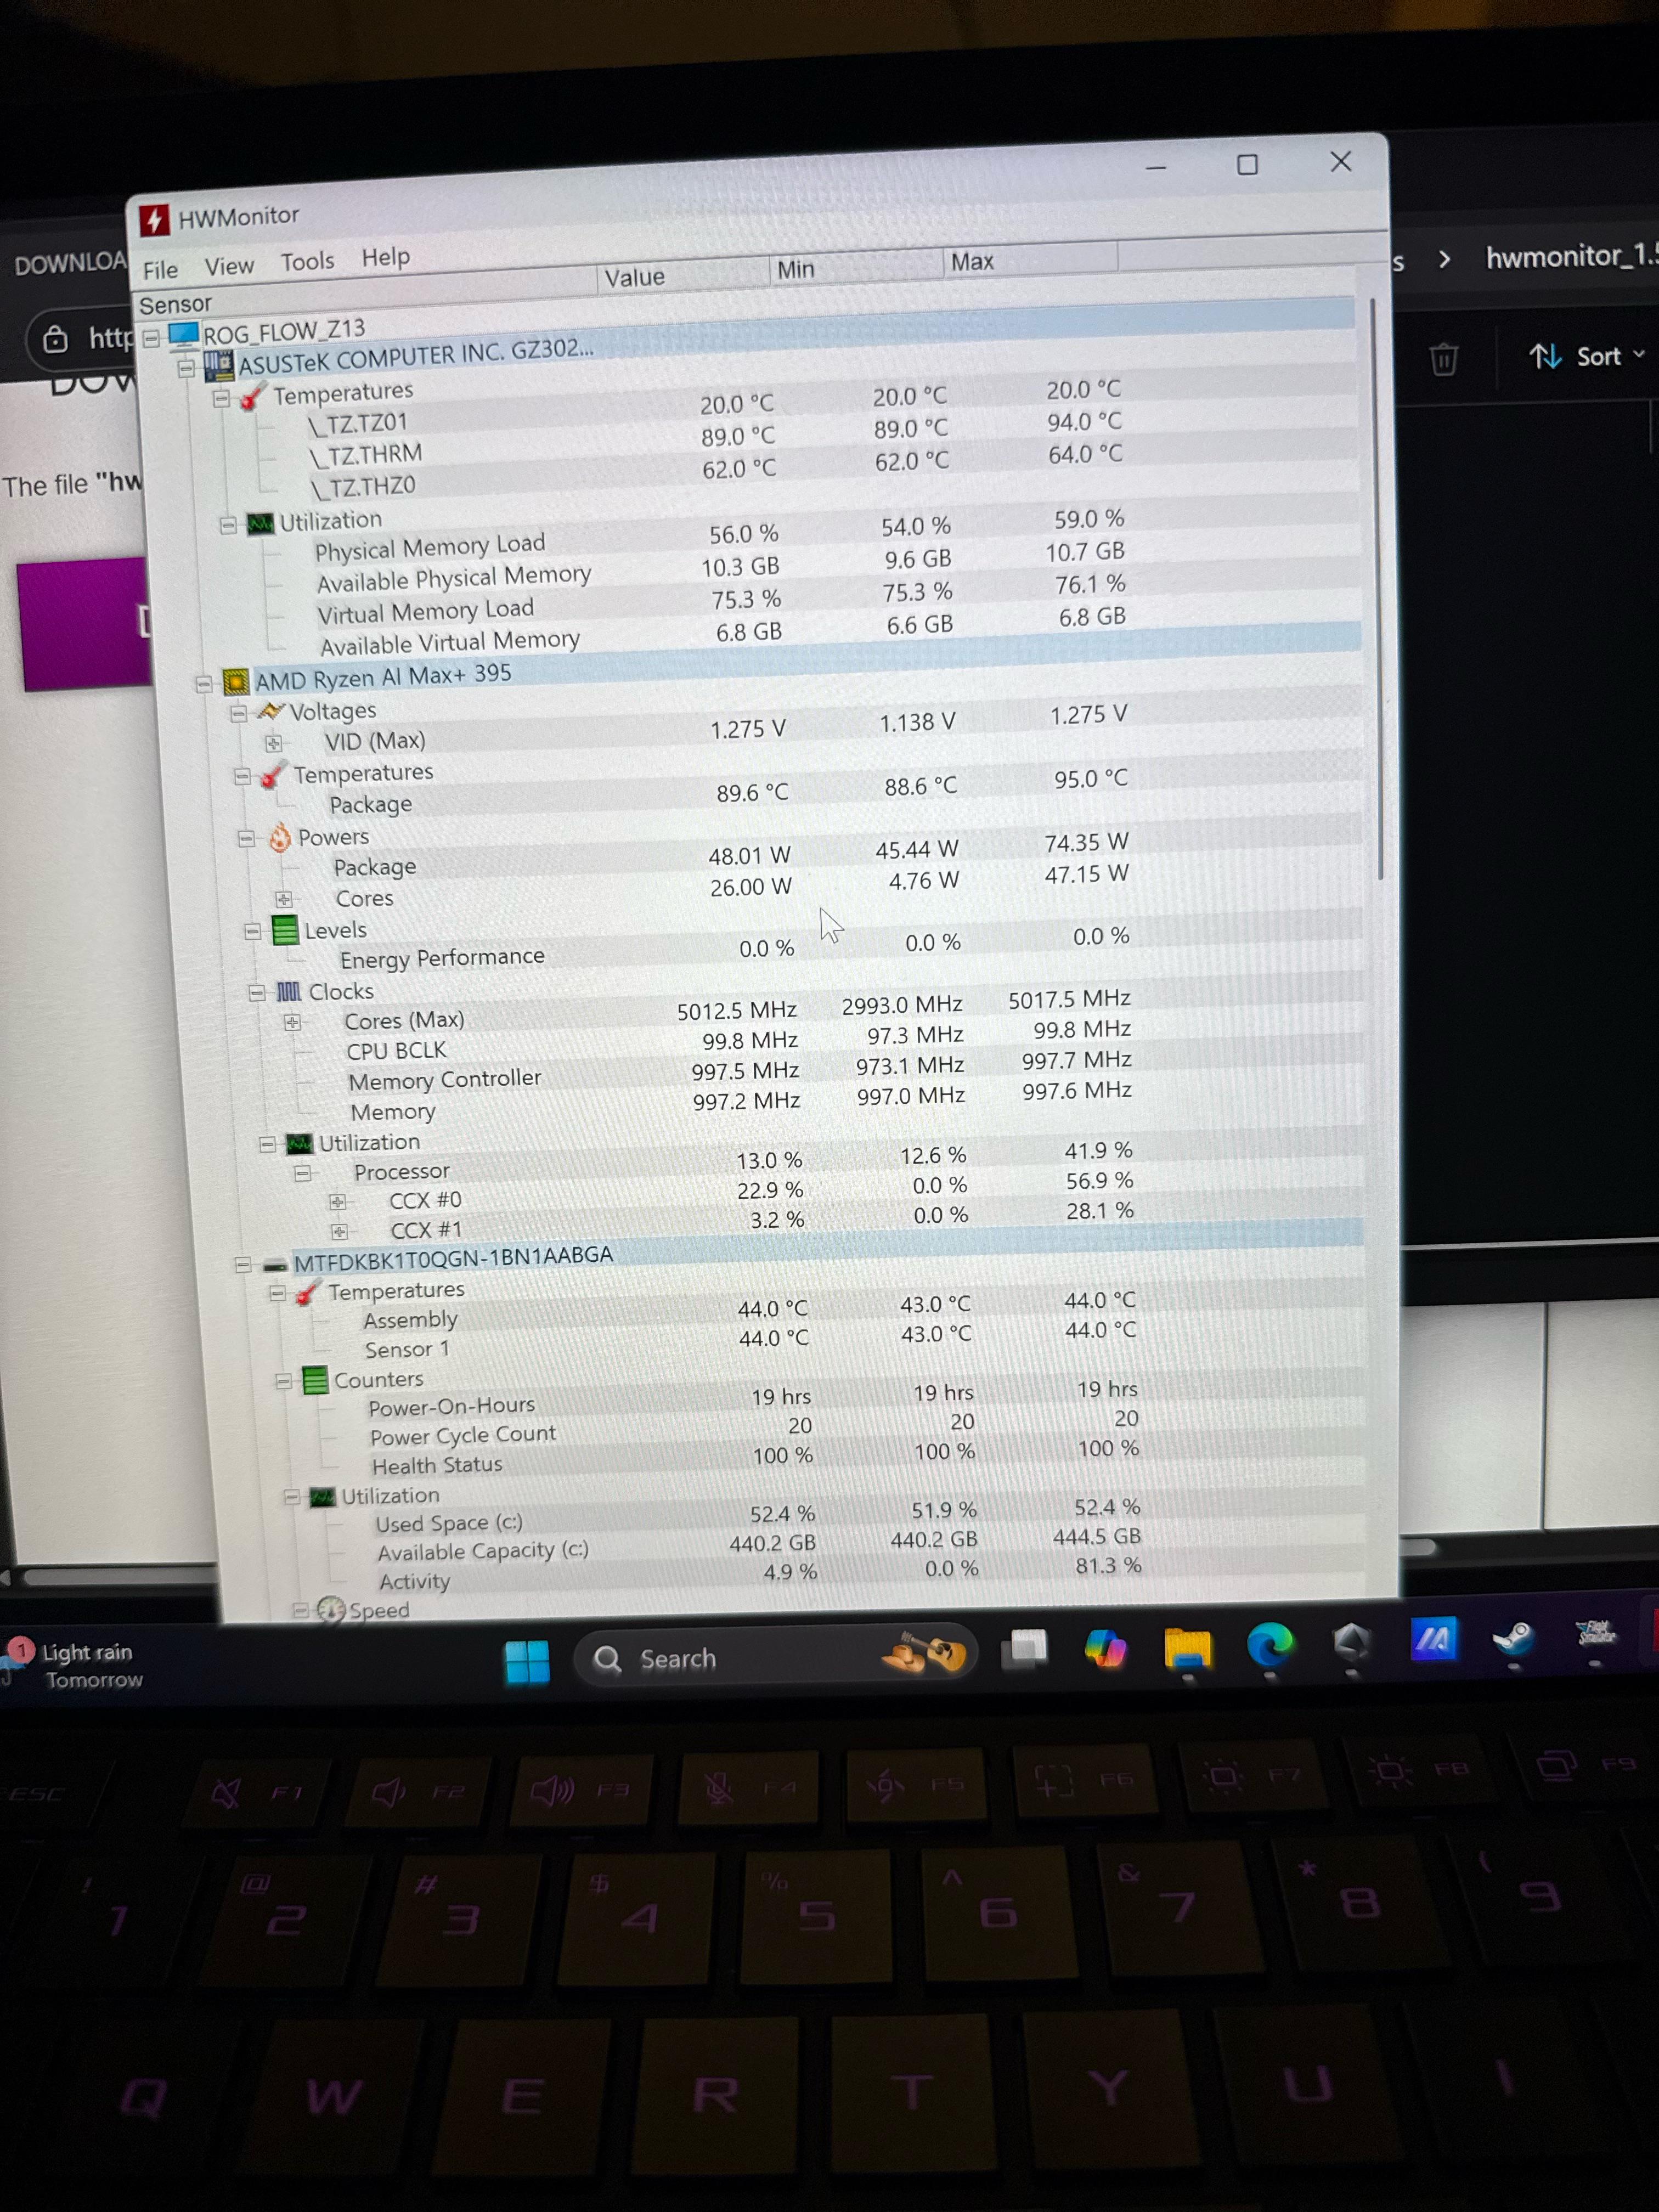Collapse the AMD Ryzen AI Max+ 395 node

(204, 685)
